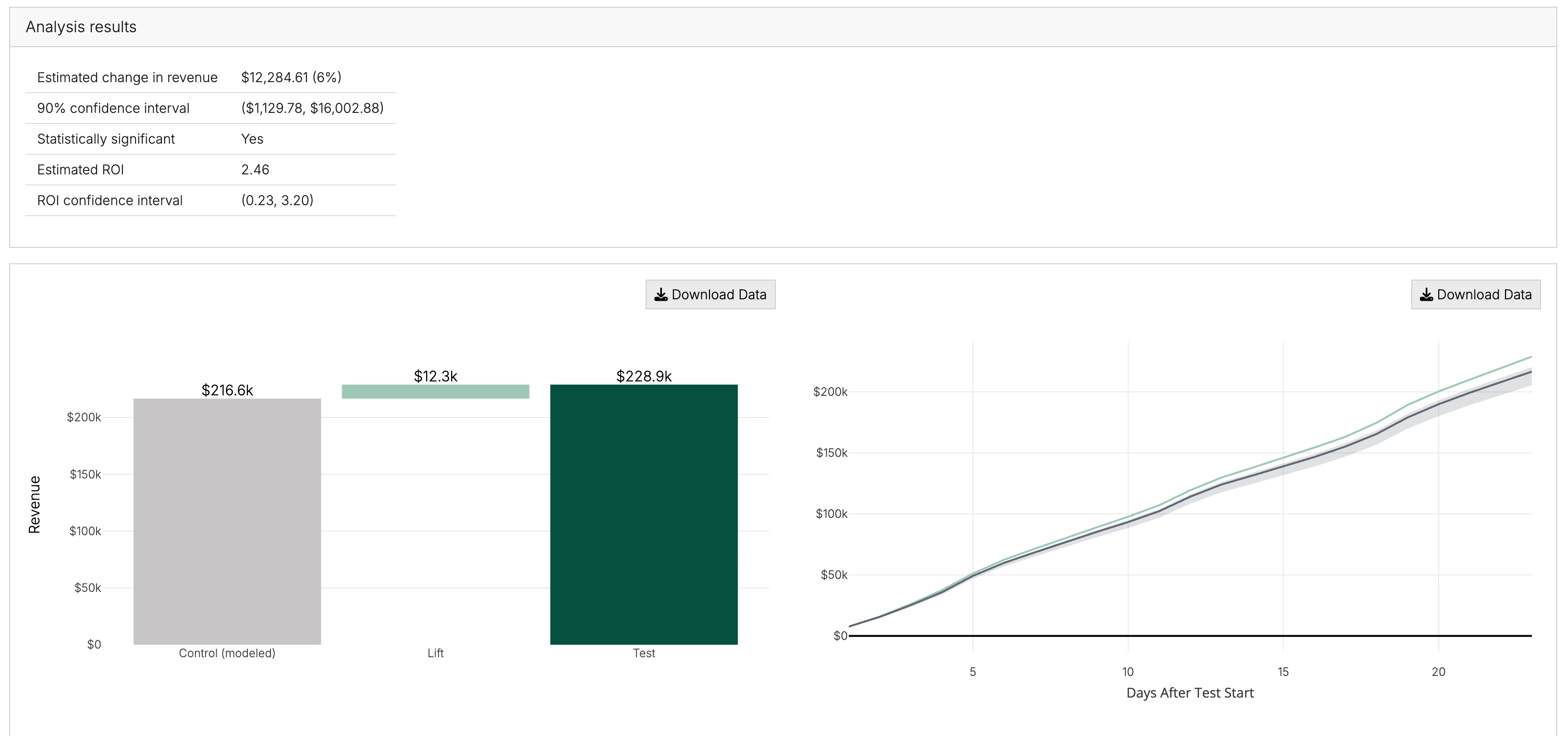
Task: Click the day 20 tick label
Action: tap(1438, 672)
